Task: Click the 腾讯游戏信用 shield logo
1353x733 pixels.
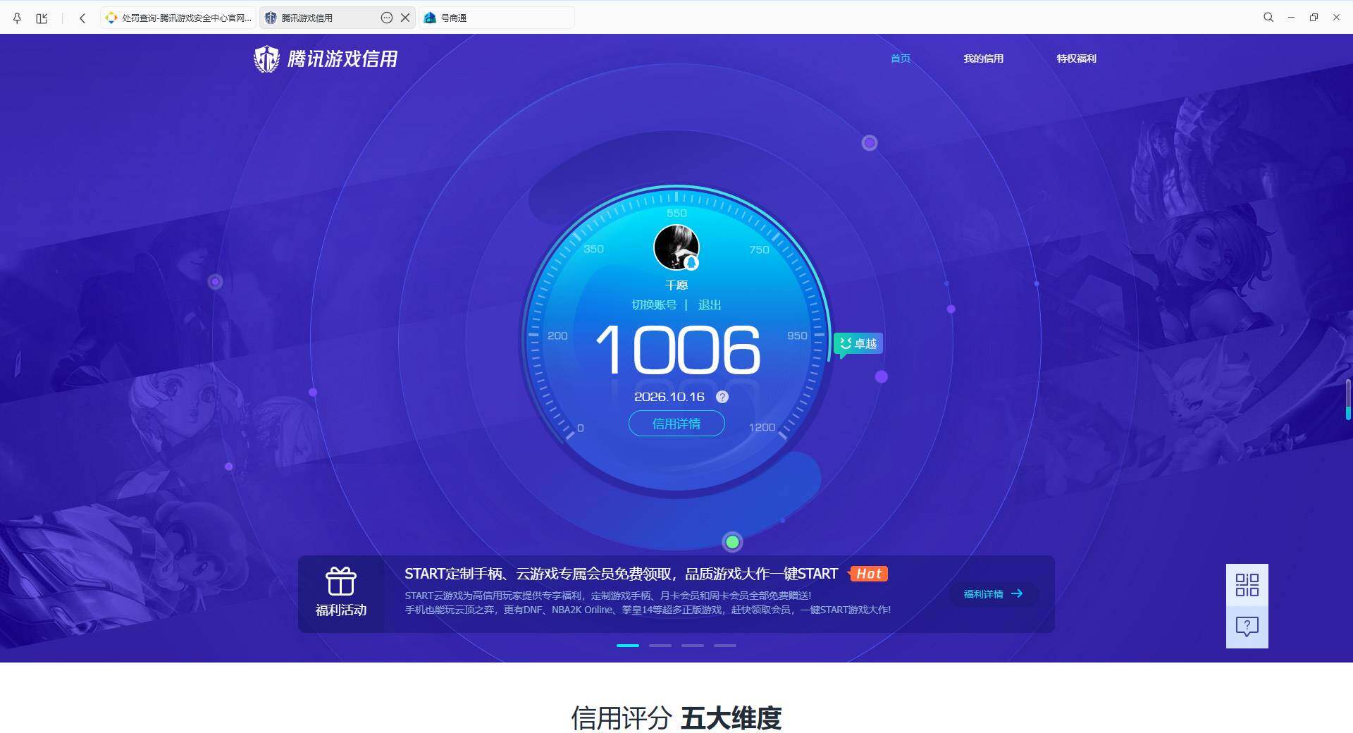Action: click(x=266, y=59)
